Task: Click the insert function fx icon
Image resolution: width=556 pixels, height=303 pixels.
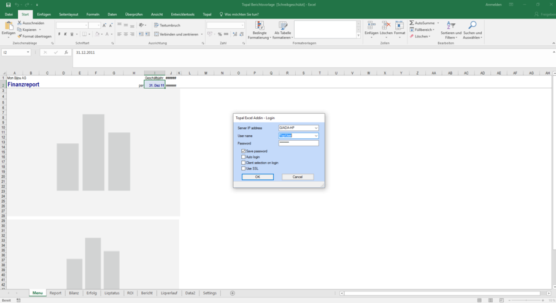Action: [x=66, y=53]
